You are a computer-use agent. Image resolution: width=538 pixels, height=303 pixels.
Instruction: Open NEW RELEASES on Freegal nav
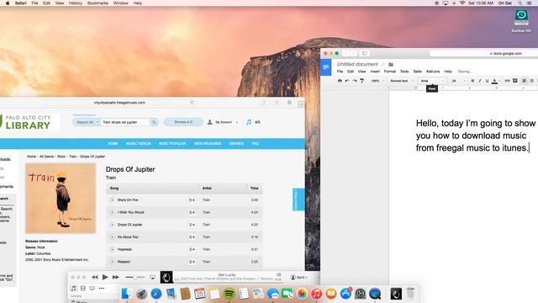208,144
